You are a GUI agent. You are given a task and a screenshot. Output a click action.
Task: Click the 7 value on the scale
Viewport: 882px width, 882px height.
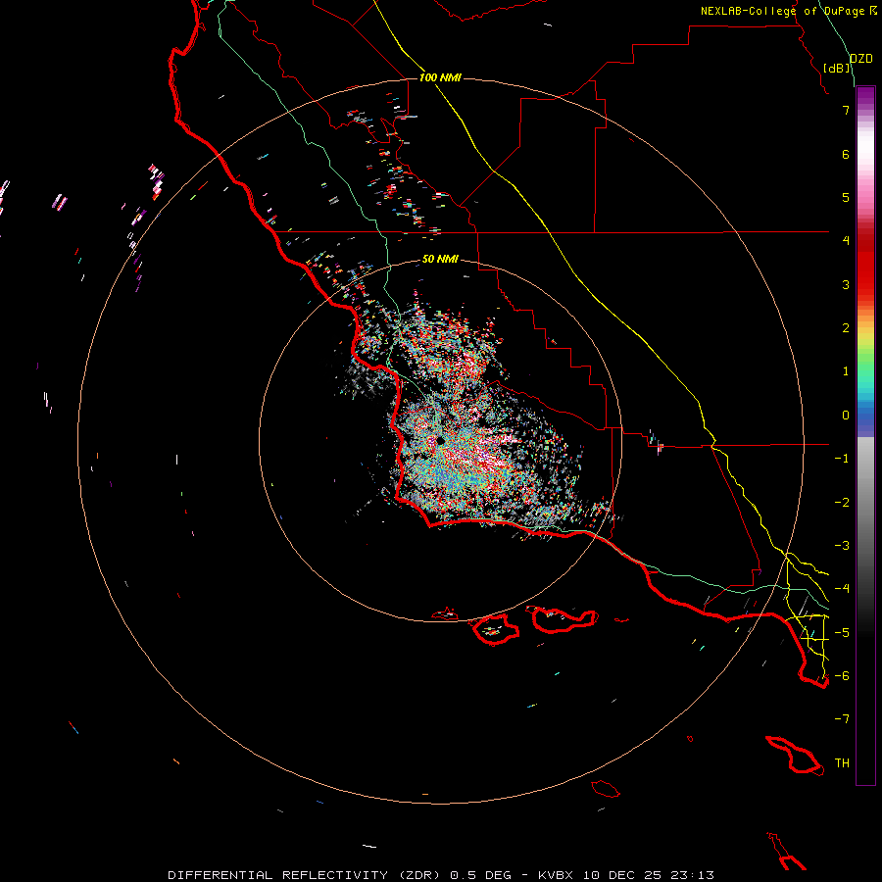[x=846, y=110]
